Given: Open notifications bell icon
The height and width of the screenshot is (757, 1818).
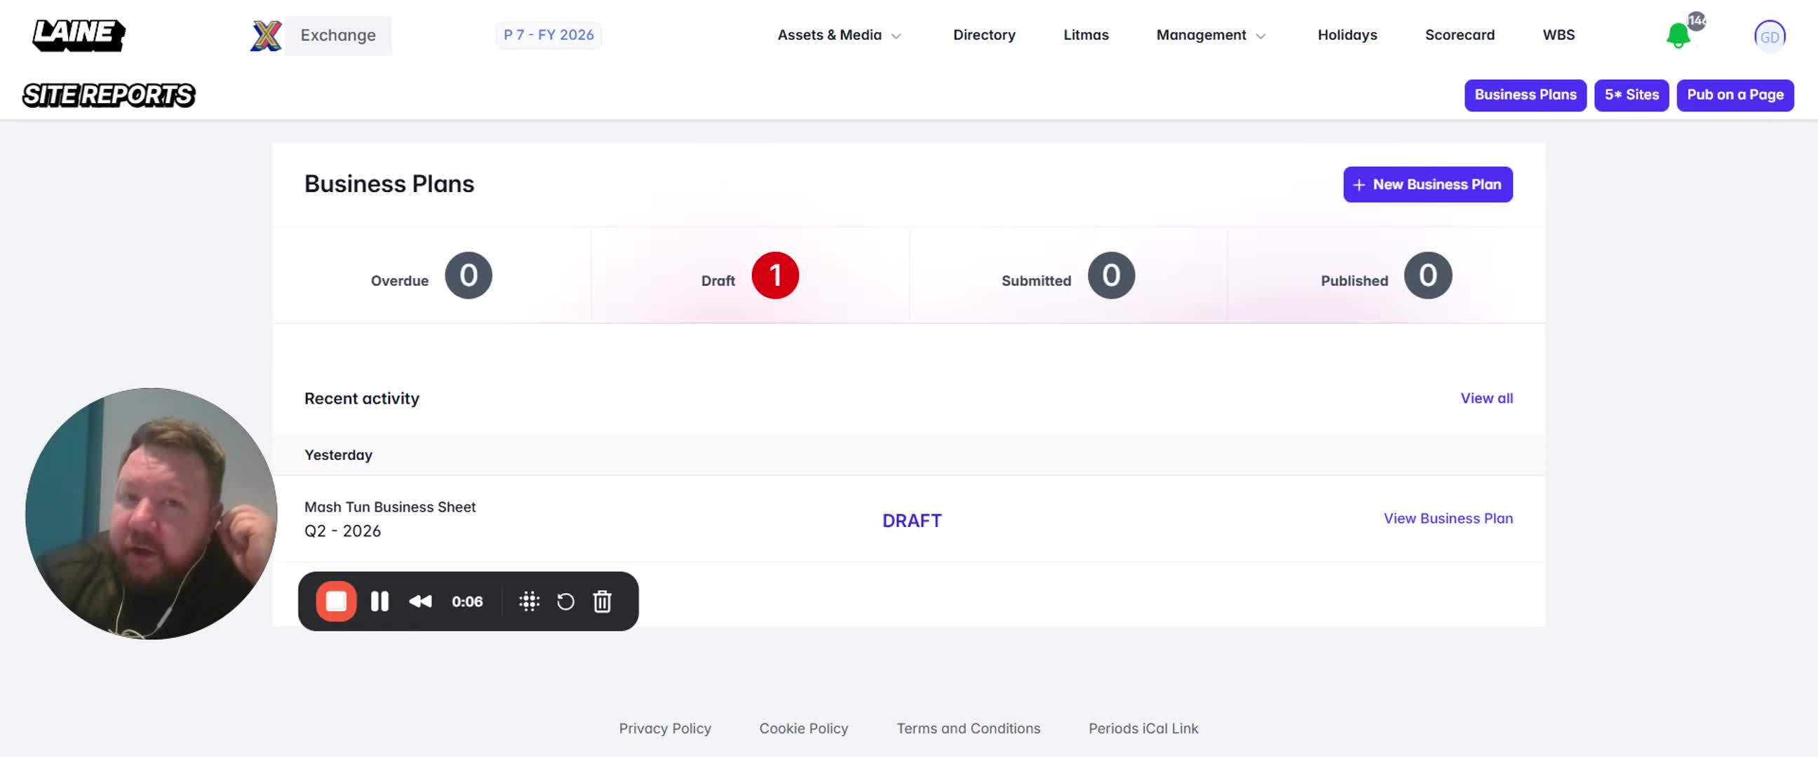Looking at the screenshot, I should coord(1678,35).
